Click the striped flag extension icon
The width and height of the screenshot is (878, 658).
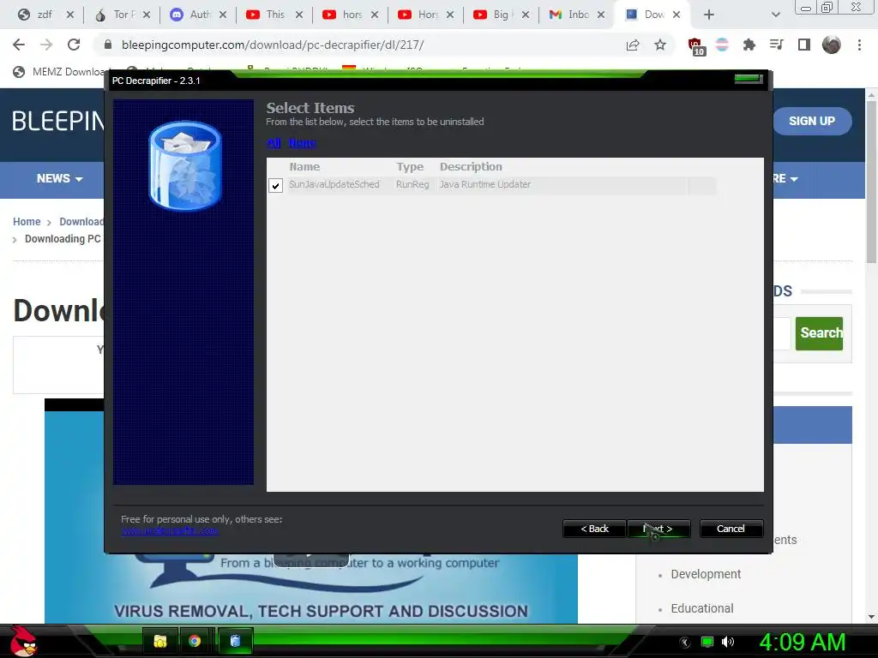722,45
